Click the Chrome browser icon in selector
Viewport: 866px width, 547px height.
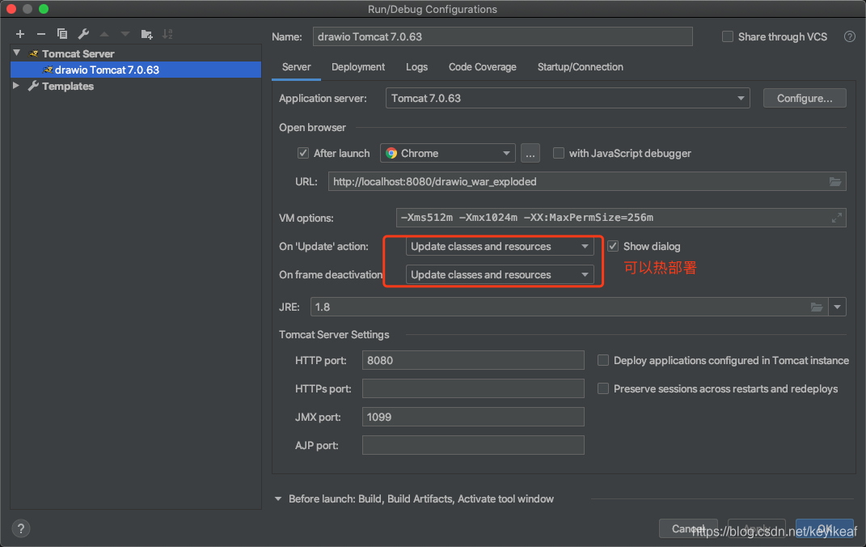(x=391, y=154)
